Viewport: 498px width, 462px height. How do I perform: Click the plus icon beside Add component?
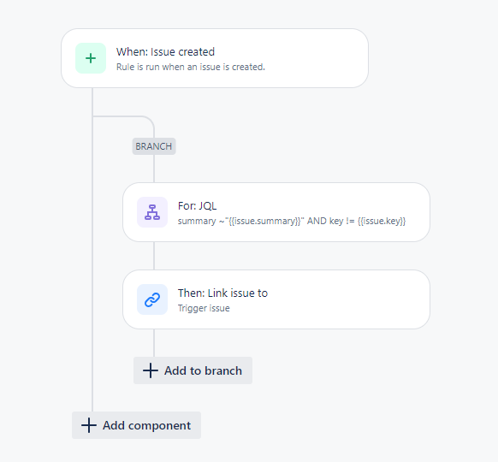pos(89,425)
